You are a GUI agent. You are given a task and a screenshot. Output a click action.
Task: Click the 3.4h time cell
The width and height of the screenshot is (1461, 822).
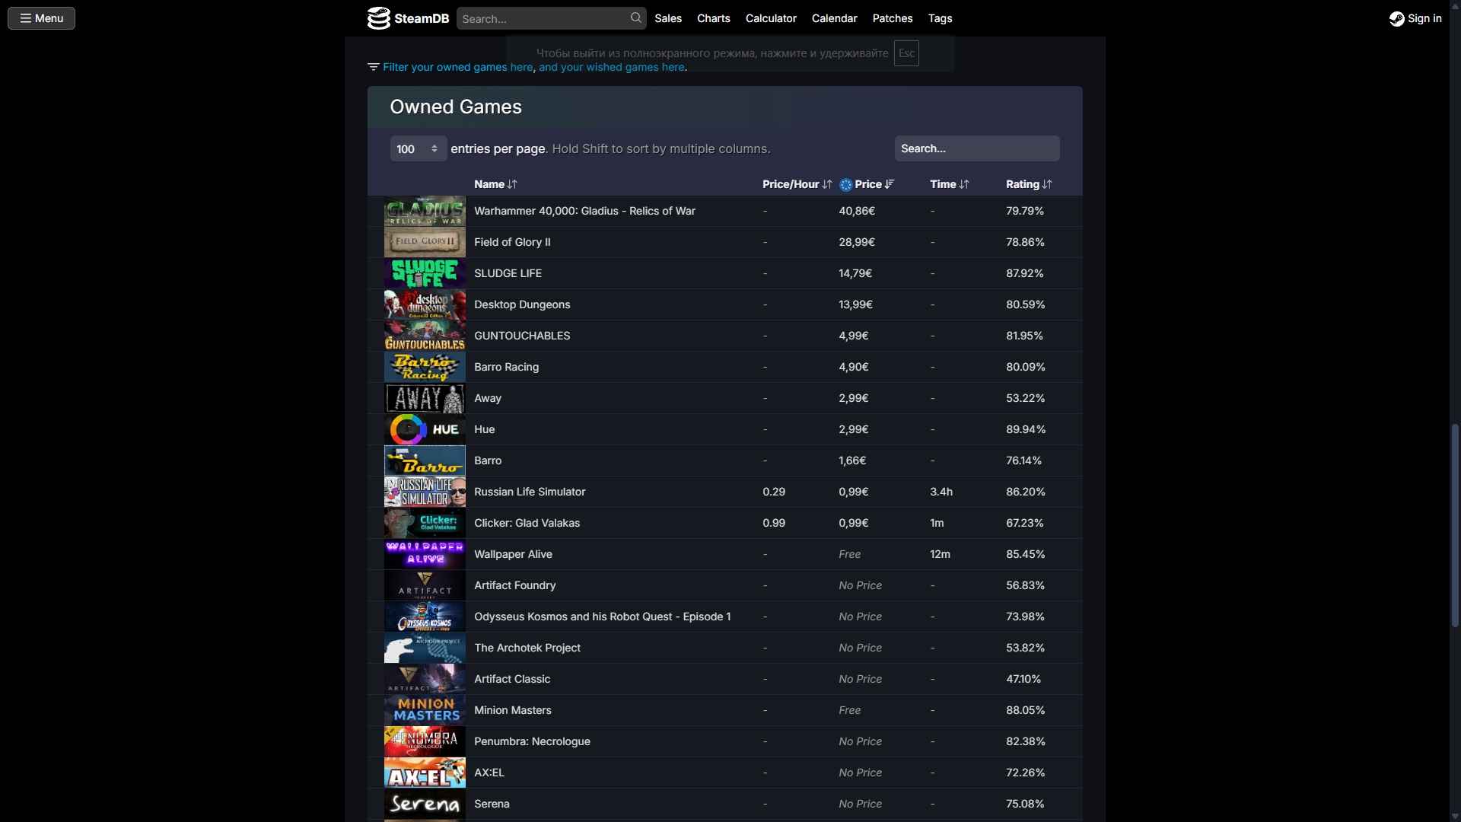(941, 492)
